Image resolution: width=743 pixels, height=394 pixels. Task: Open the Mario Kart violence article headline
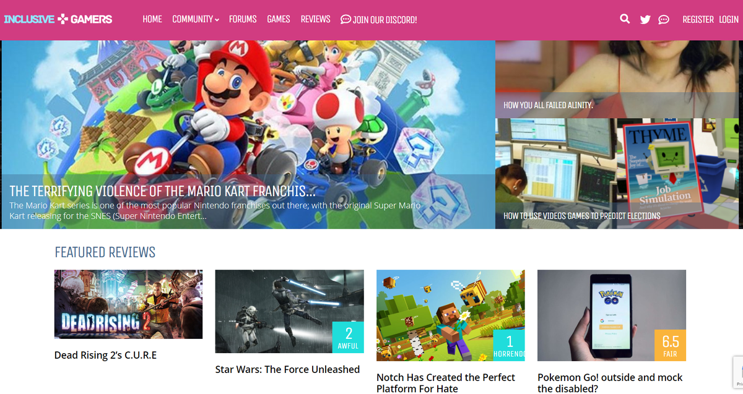point(162,191)
